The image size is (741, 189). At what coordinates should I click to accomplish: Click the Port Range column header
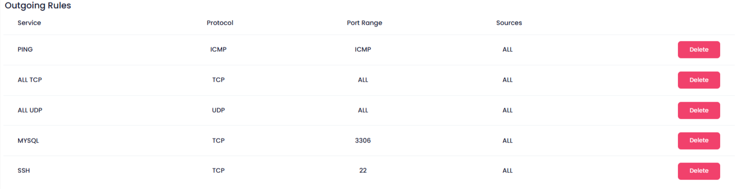tap(365, 23)
